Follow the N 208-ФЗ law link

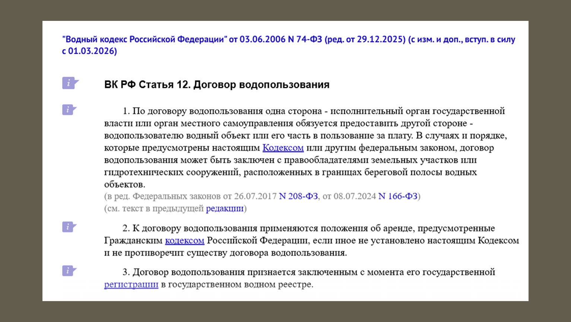click(298, 196)
